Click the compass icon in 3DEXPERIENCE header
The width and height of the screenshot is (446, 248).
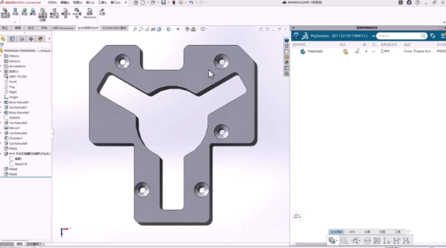coord(297,36)
